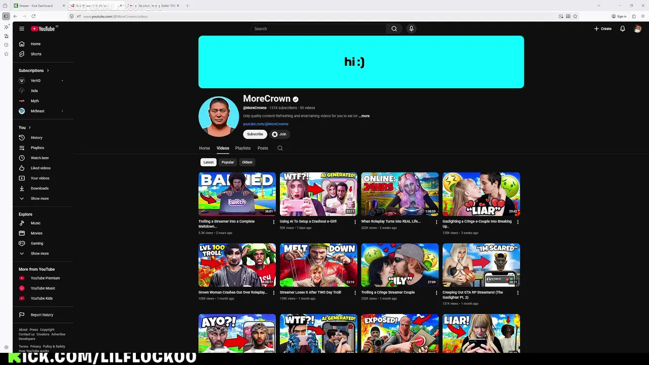Sign in to the browser account
Image resolution: width=649 pixels, height=365 pixels.
point(619,16)
